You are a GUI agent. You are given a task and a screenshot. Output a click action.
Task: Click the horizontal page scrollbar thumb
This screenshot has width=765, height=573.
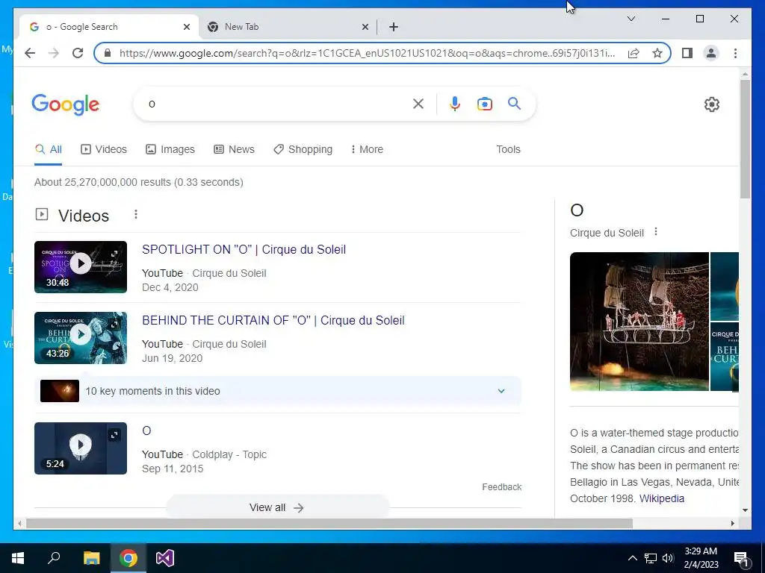click(329, 523)
